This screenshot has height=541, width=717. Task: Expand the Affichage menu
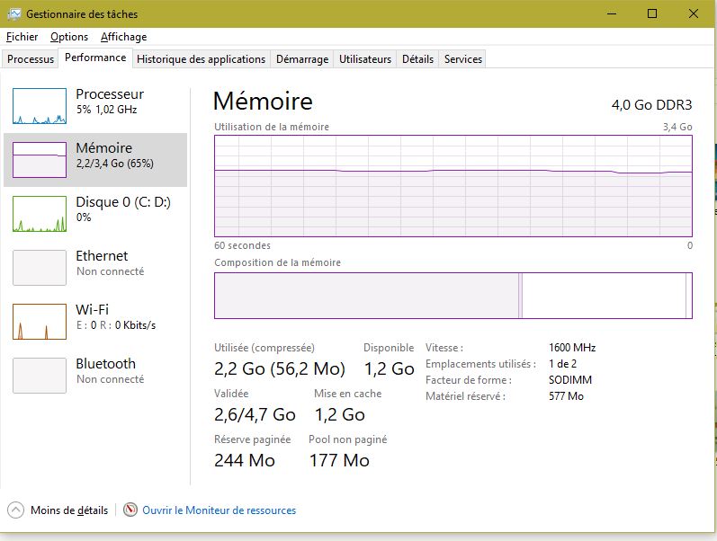tap(123, 37)
